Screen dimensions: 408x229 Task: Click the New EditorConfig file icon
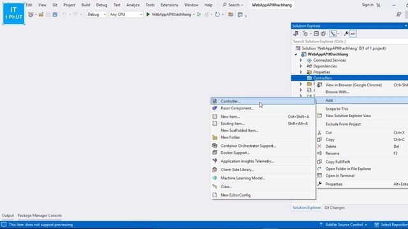coord(215,195)
